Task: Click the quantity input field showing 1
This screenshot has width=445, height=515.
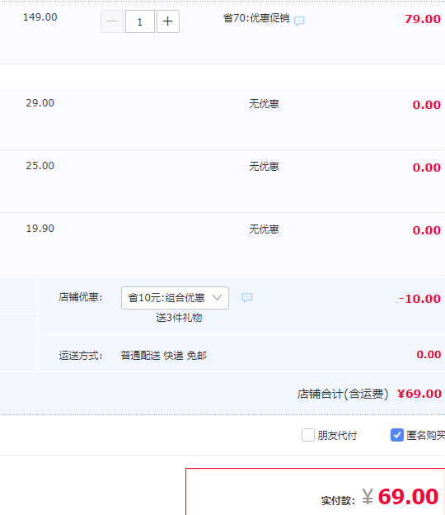Action: click(140, 21)
